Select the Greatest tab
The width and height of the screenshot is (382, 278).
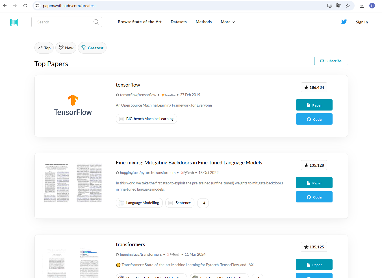tap(92, 48)
